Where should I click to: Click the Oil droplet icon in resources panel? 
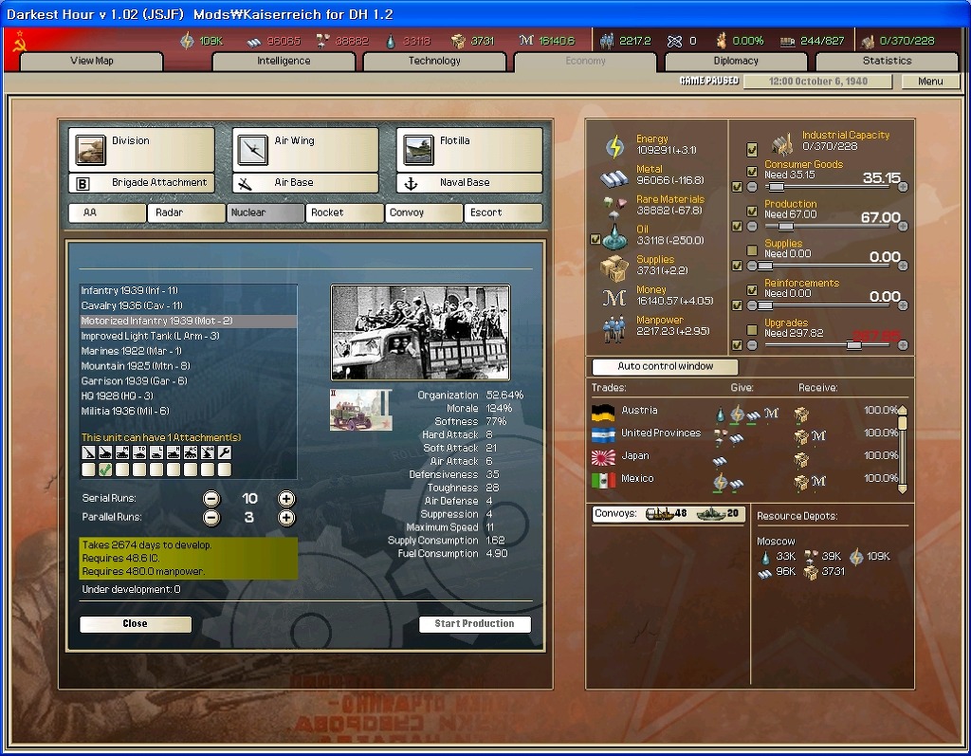click(x=614, y=237)
